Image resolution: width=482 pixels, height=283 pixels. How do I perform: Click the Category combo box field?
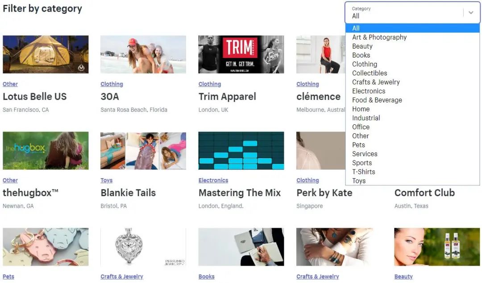(x=412, y=12)
